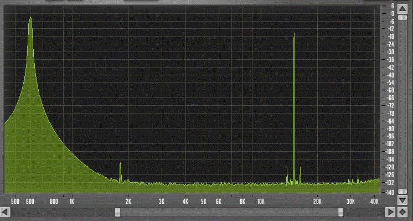Click the large 600 Hz spectrum peak
The image size is (413, 221).
tap(30, 21)
